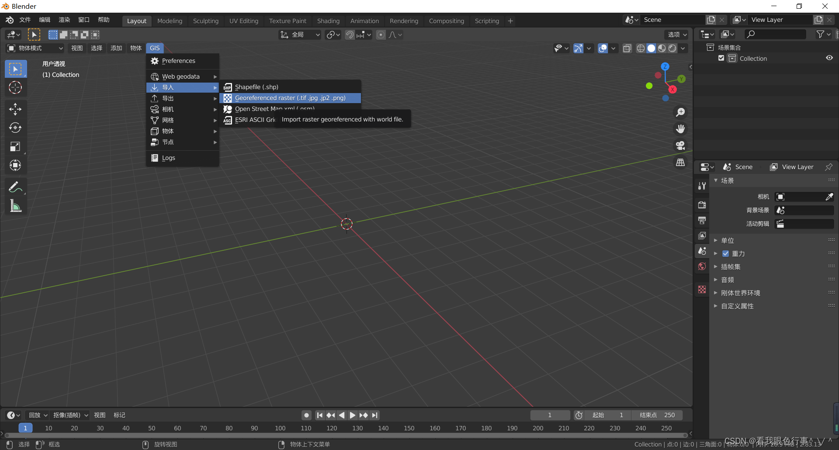Expand the 刚体世界环境 panel
This screenshot has width=839, height=450.
(740, 293)
